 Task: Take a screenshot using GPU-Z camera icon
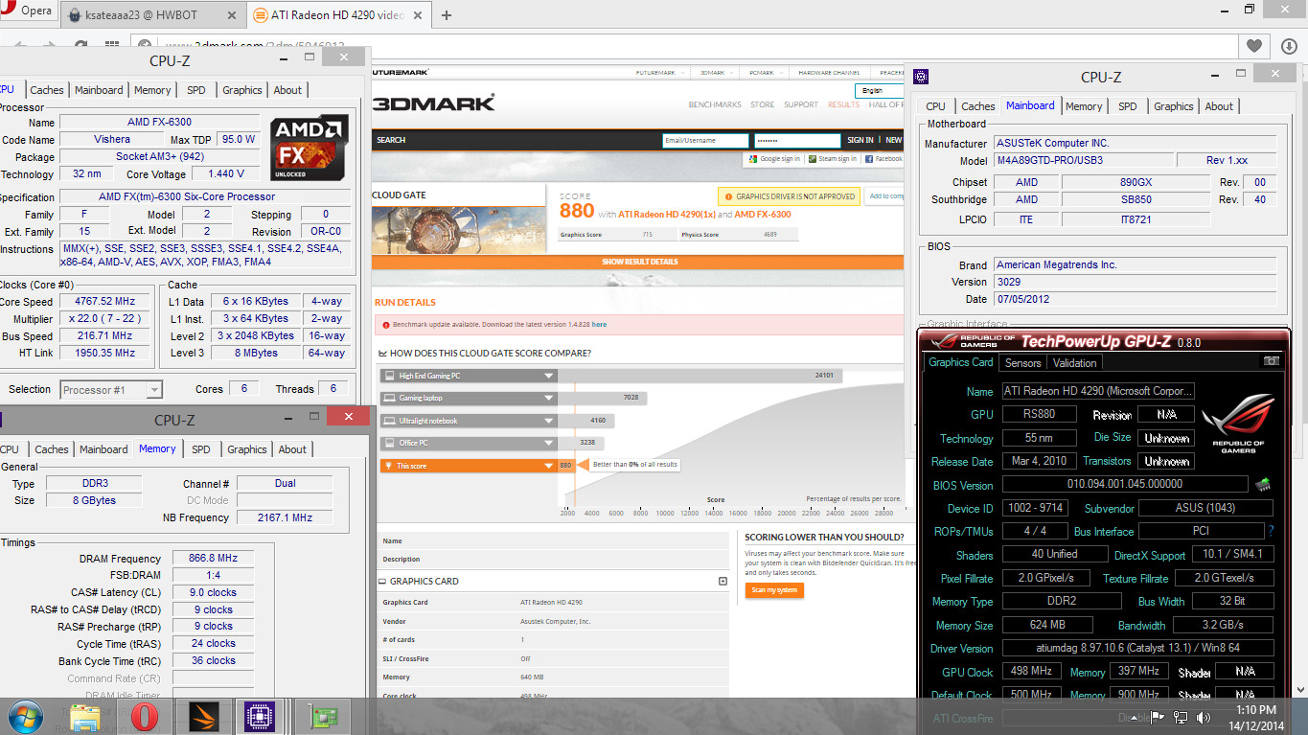1271,361
